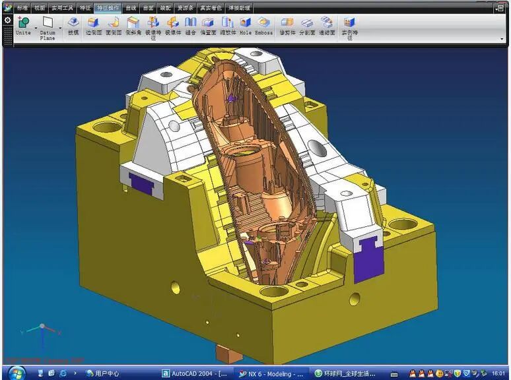Activate the 拔模 draft tool
This screenshot has height=380, width=511.
[x=73, y=26]
